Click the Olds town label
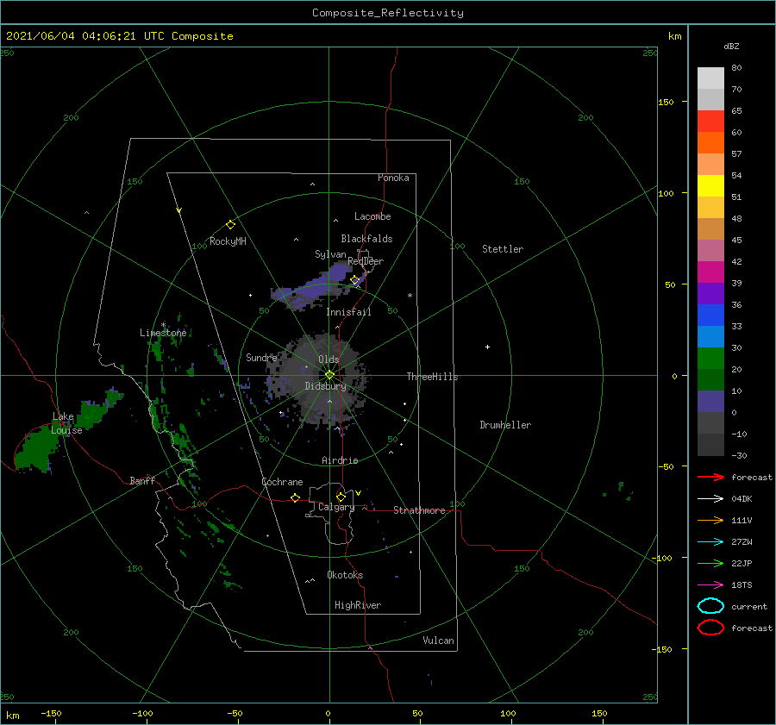 329,359
